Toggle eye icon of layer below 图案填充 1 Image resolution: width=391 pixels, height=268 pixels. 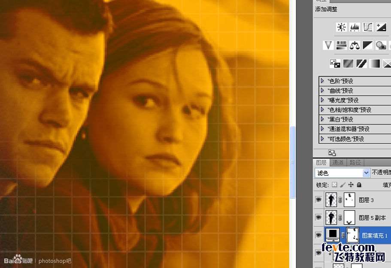(x=318, y=253)
